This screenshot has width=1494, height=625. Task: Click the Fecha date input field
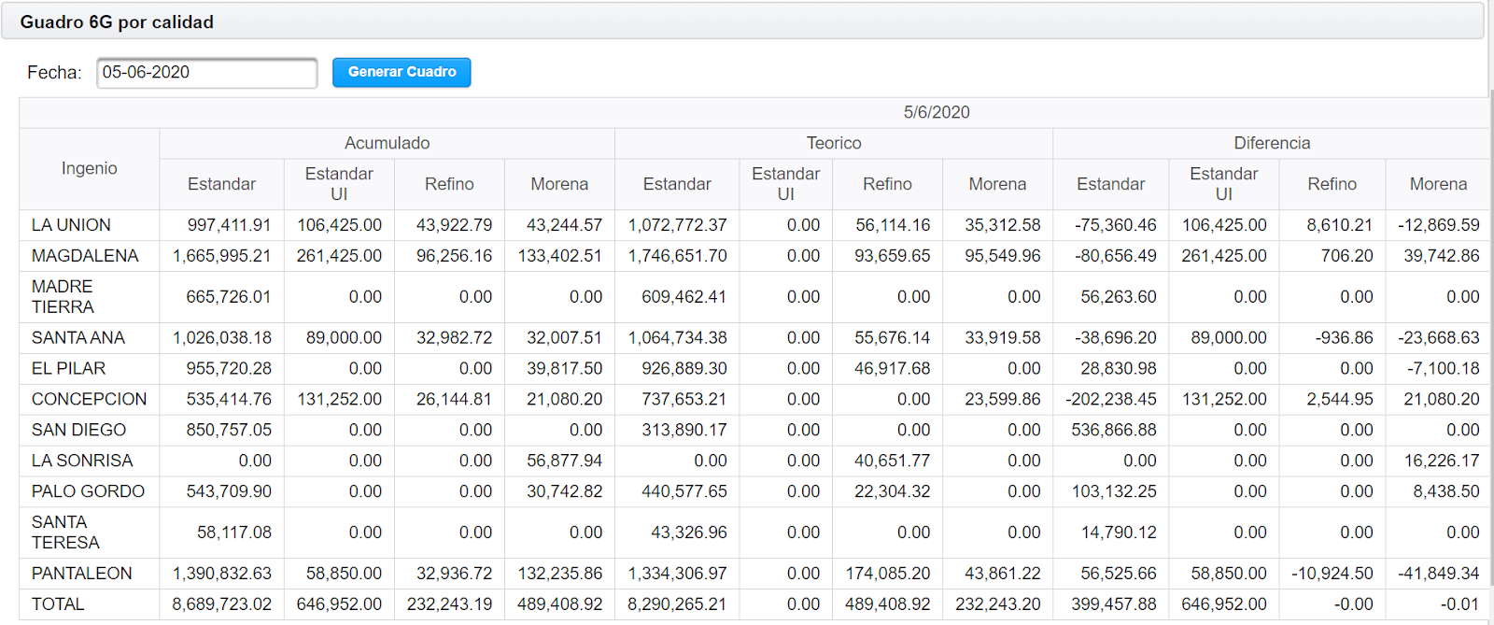click(207, 73)
